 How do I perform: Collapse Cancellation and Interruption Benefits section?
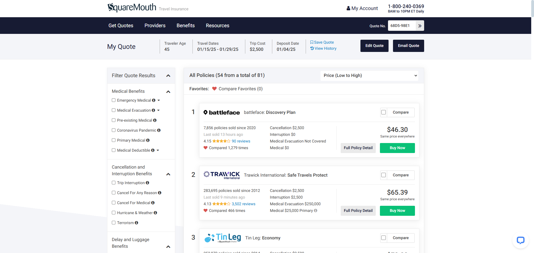tap(168, 174)
